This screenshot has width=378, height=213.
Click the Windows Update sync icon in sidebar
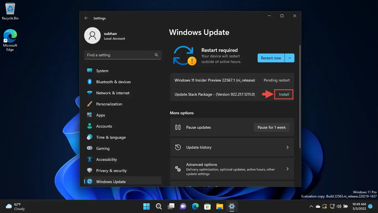90,182
